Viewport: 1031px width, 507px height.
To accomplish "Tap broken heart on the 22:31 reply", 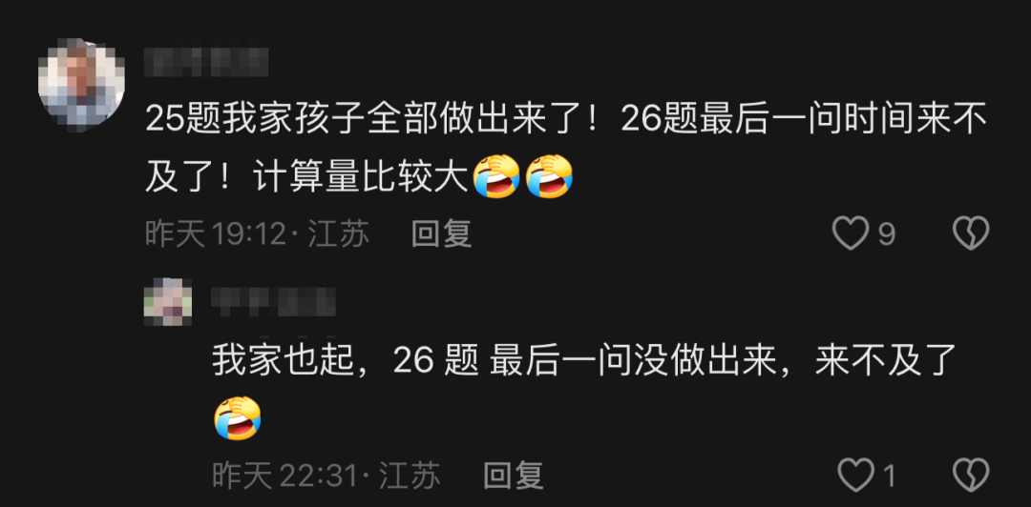I will [x=971, y=475].
